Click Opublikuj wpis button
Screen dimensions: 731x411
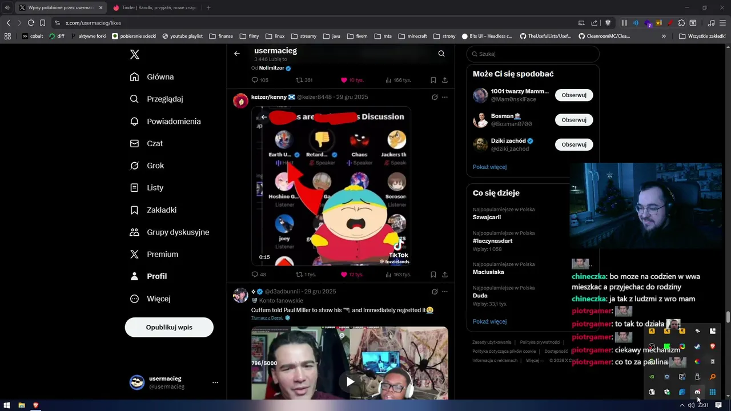coord(169,327)
